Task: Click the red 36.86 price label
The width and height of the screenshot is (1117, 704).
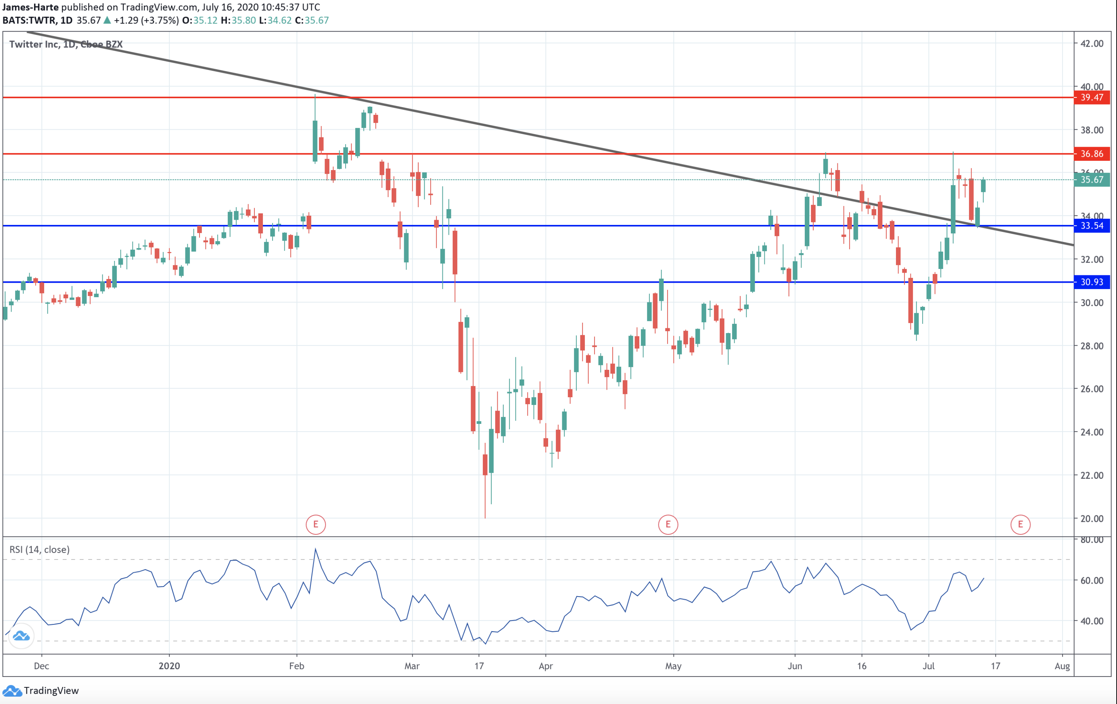Action: click(1091, 154)
